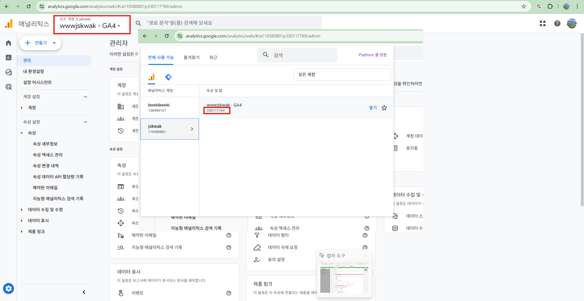Click the 이벤트 touch icon
This screenshot has height=301, width=584.
[x=121, y=293]
